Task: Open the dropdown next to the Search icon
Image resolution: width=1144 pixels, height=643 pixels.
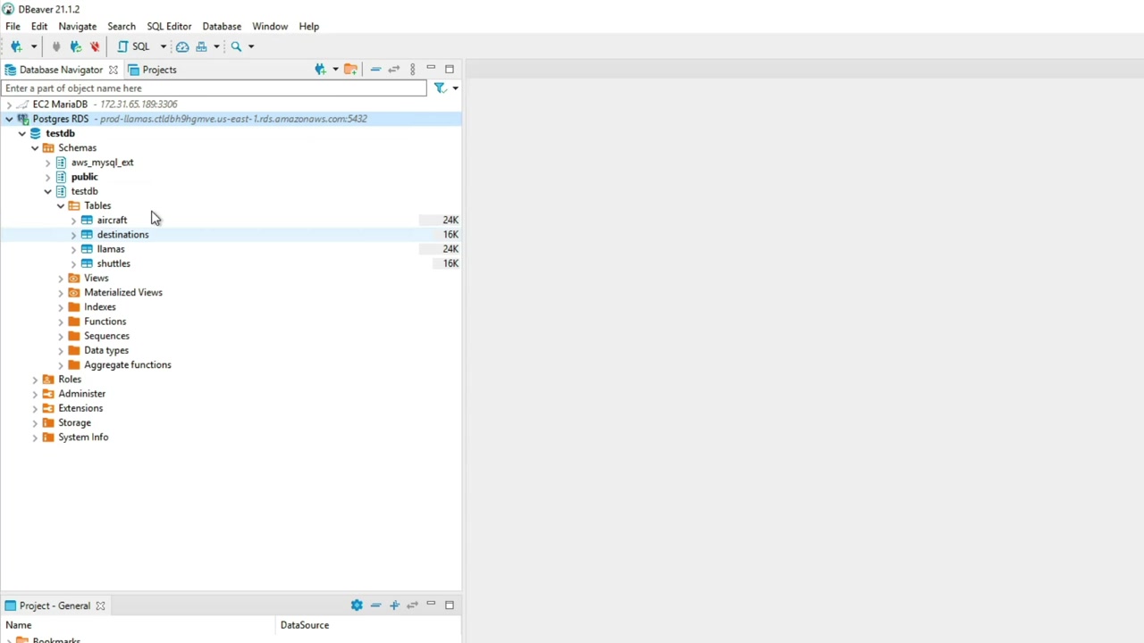Action: (251, 46)
